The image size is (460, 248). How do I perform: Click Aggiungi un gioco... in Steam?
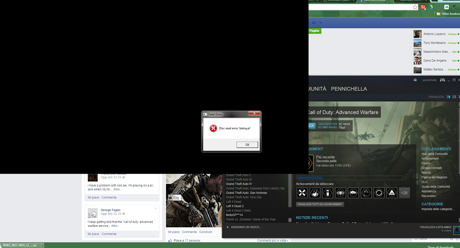click(x=243, y=227)
